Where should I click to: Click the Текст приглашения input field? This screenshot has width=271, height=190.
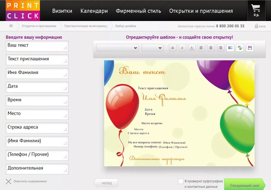pos(37,60)
